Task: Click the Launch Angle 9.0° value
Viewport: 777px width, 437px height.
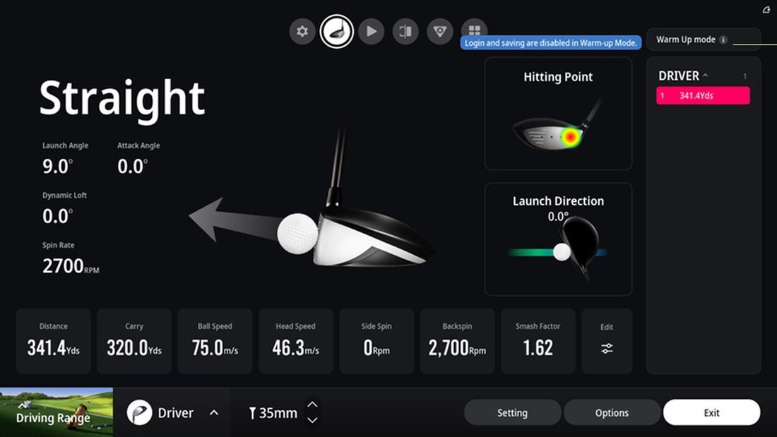Action: [57, 167]
